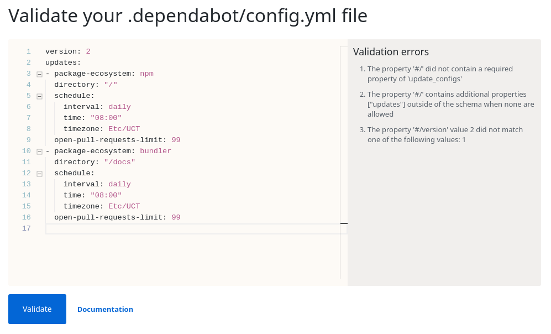
Task: Click open-pull-requests-limit 99 on line 9
Action: pyautogui.click(x=117, y=140)
